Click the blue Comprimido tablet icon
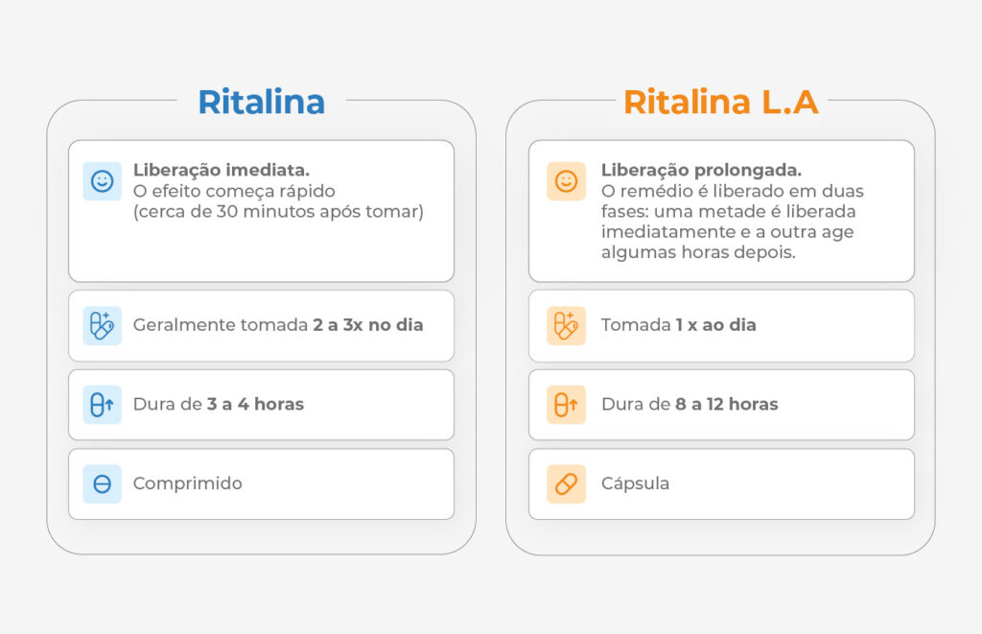The width and height of the screenshot is (982, 634). pos(102,483)
